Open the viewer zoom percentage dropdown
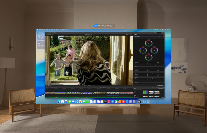The image size is (207, 133). [127, 35]
